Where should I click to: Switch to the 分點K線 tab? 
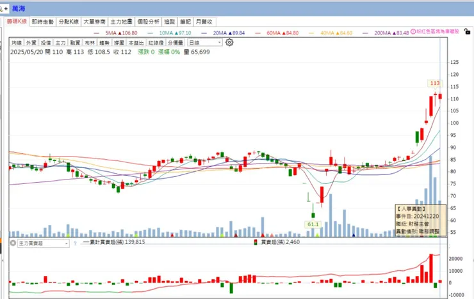tap(69, 22)
